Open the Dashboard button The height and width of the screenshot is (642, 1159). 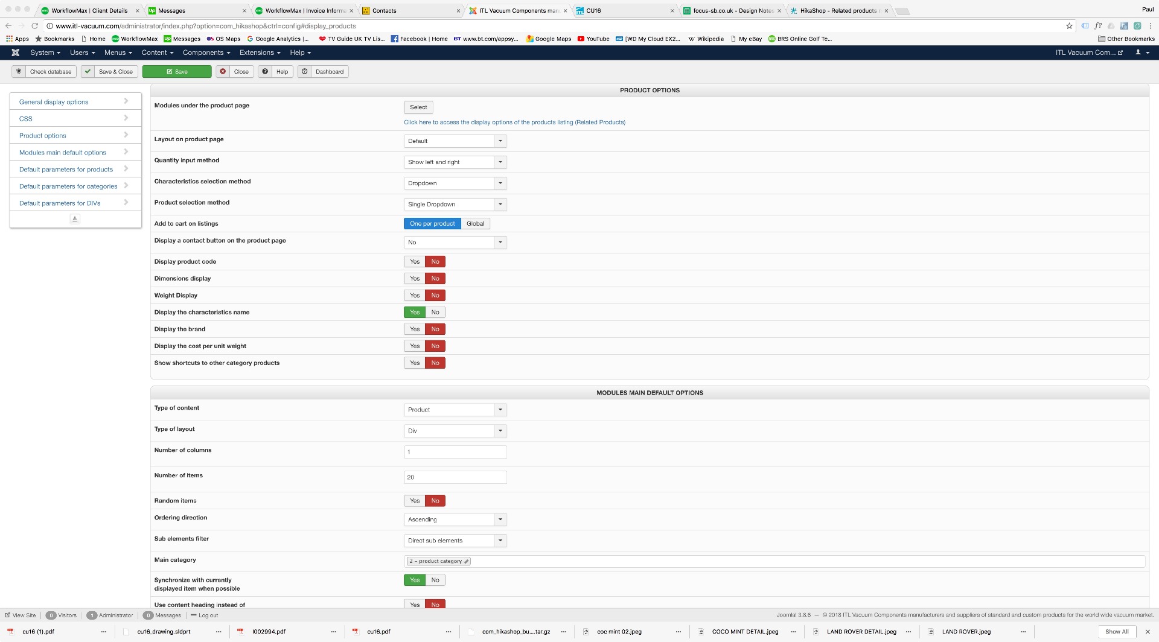(x=324, y=72)
